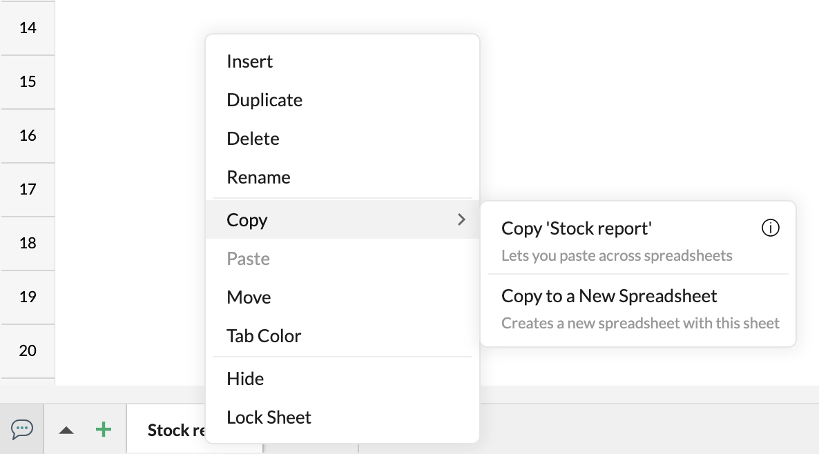Choose Rename for the sheet

click(258, 177)
